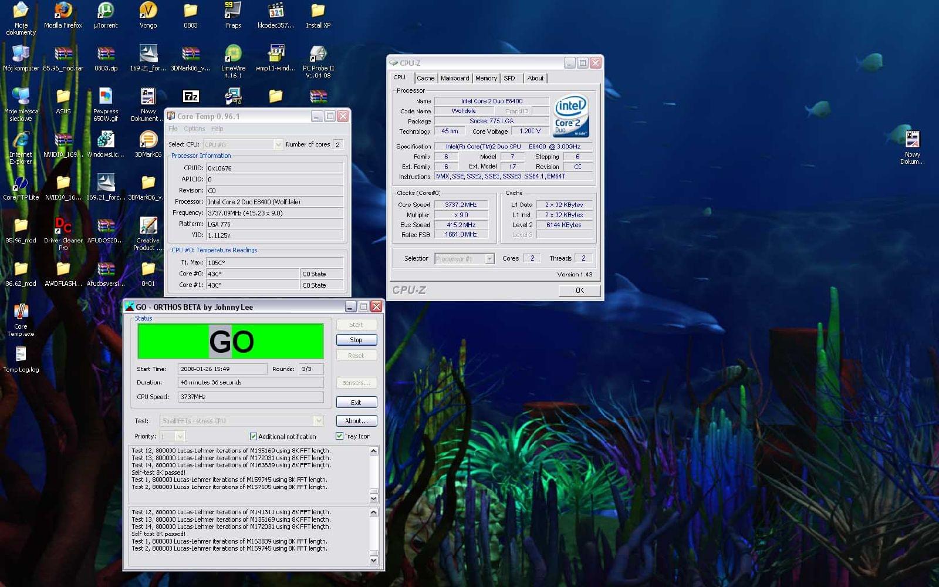Launch 3DMark06 desktop shortcut
The width and height of the screenshot is (939, 587).
coord(148,145)
